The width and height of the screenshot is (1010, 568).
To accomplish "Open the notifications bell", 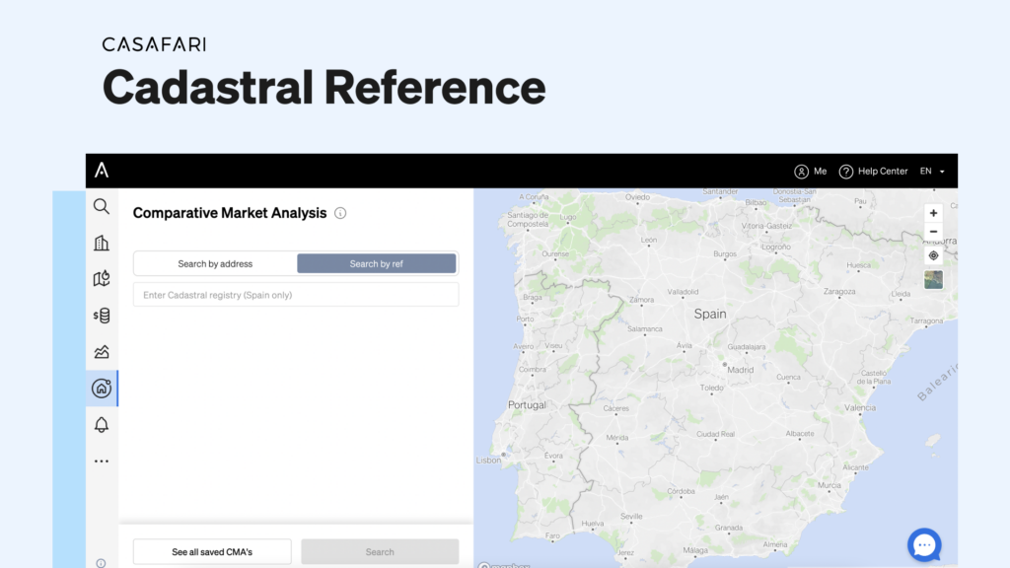I will [x=101, y=424].
